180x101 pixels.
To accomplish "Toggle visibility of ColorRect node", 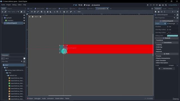I will pyautogui.click(x=24, y=20).
